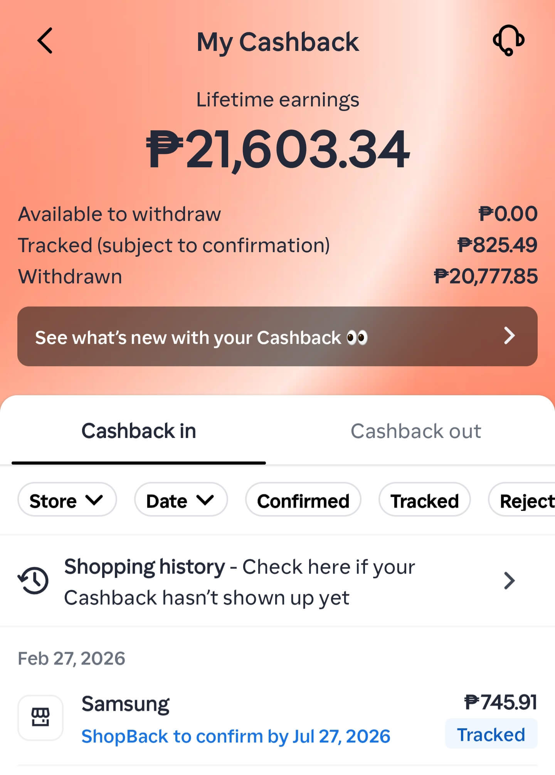Click ShopBack to confirm by Jul 27 link

[x=236, y=736]
